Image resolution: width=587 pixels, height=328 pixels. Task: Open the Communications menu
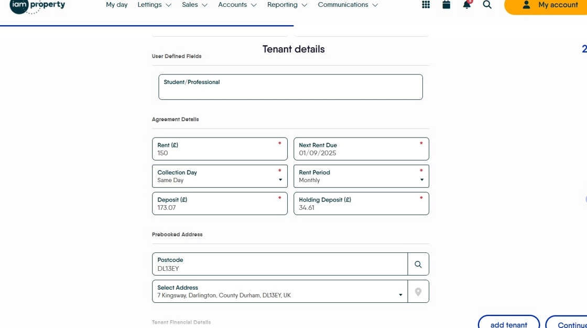coord(347,5)
